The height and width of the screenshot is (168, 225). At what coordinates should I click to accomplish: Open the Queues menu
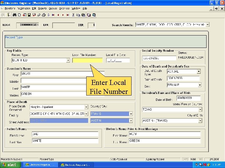pos(52,8)
